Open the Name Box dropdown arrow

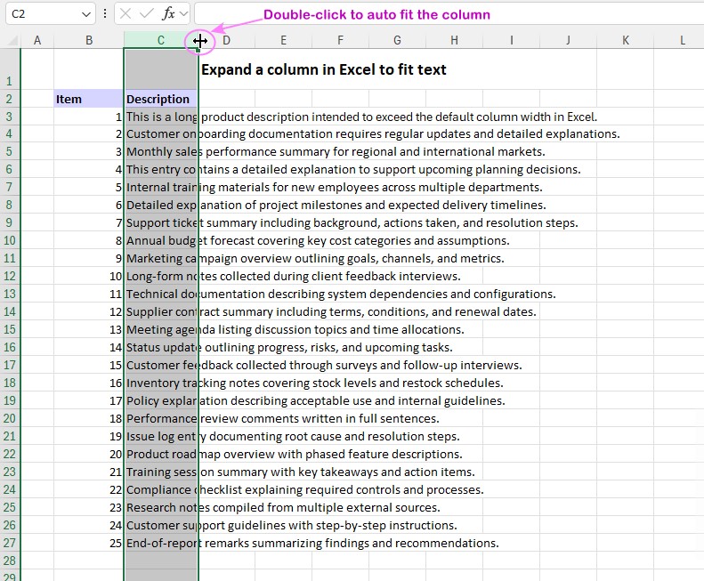point(86,14)
